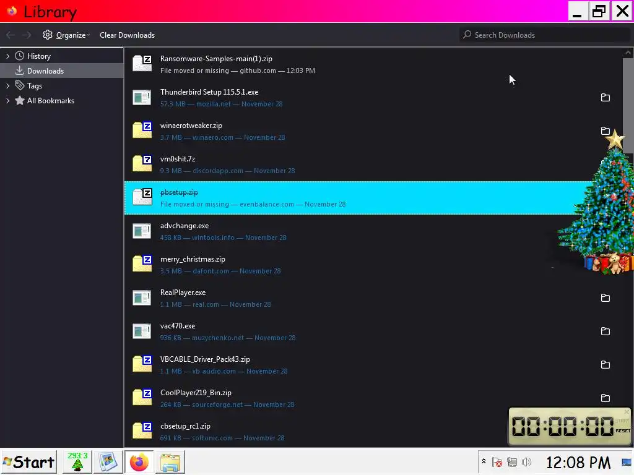Click the stopwatch 00:00:00 display
634x475 pixels.
click(x=563, y=427)
